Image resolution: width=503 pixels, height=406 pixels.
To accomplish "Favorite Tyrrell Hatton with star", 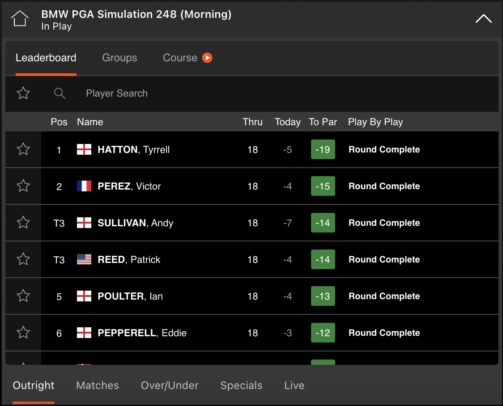I will point(23,149).
